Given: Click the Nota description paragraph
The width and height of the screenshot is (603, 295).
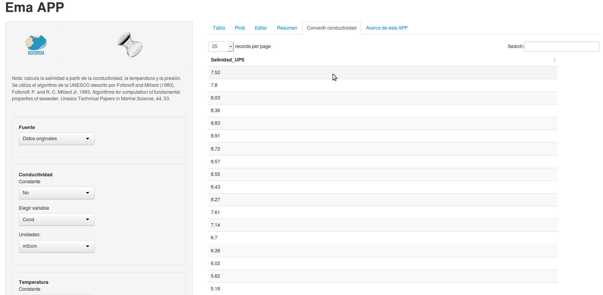Looking at the screenshot, I should pyautogui.click(x=96, y=88).
